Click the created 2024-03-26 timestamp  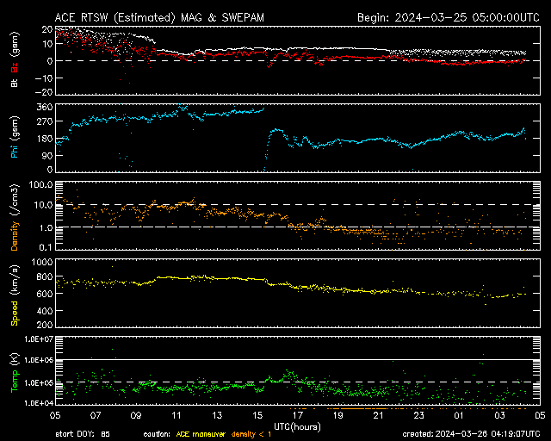point(471,434)
